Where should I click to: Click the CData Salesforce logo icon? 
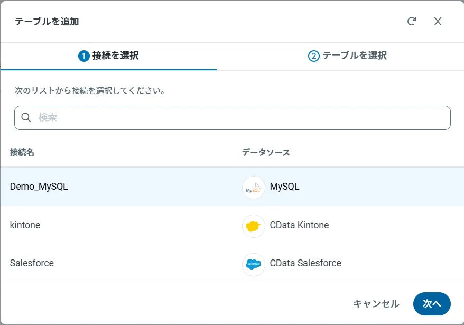(254, 264)
